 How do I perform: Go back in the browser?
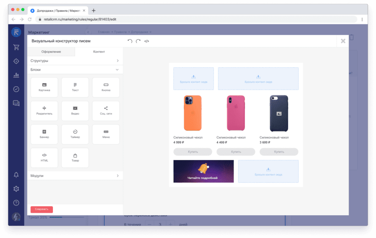[14, 19]
